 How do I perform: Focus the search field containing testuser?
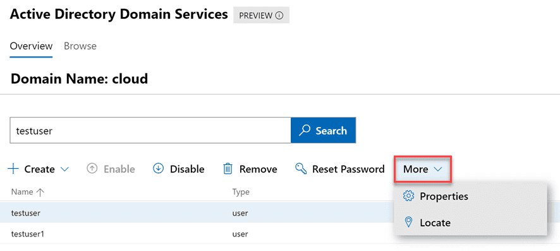click(150, 130)
